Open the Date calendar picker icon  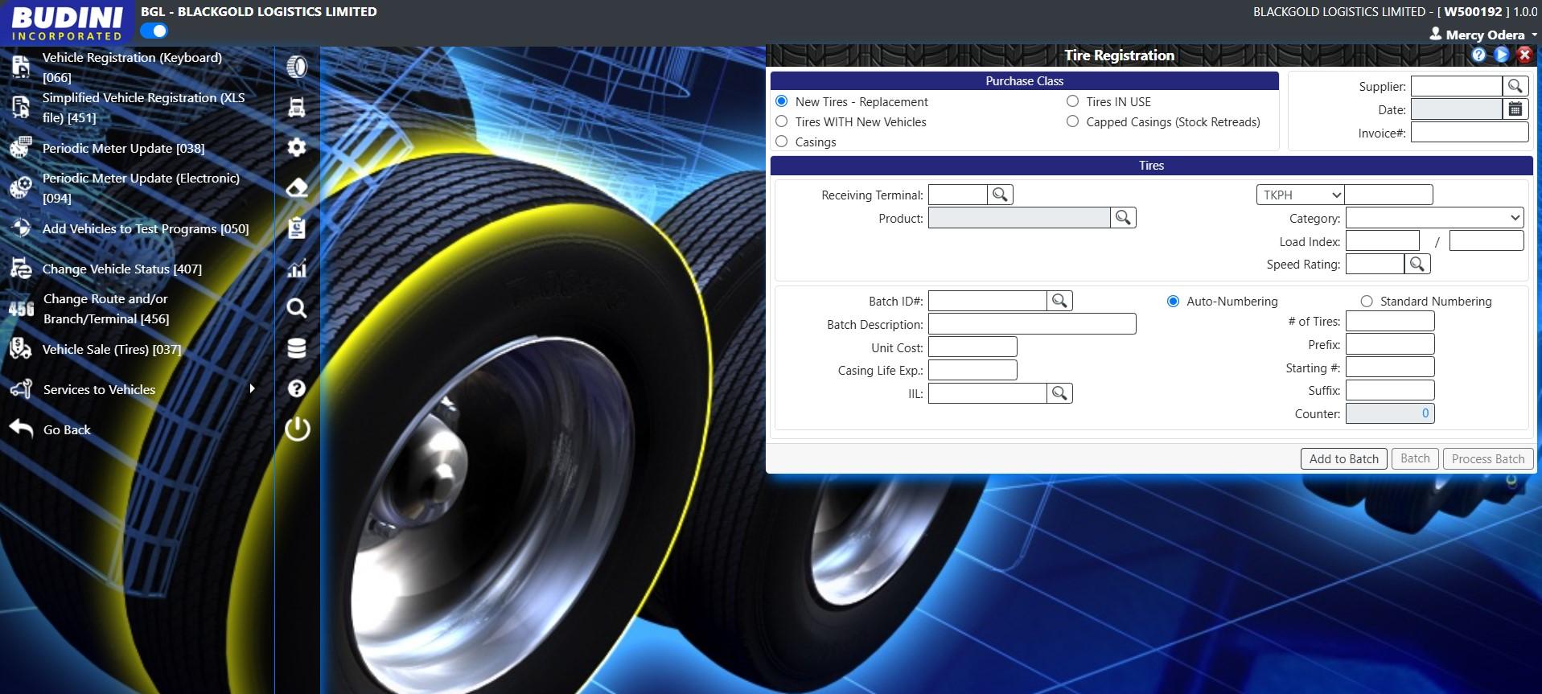point(1515,109)
